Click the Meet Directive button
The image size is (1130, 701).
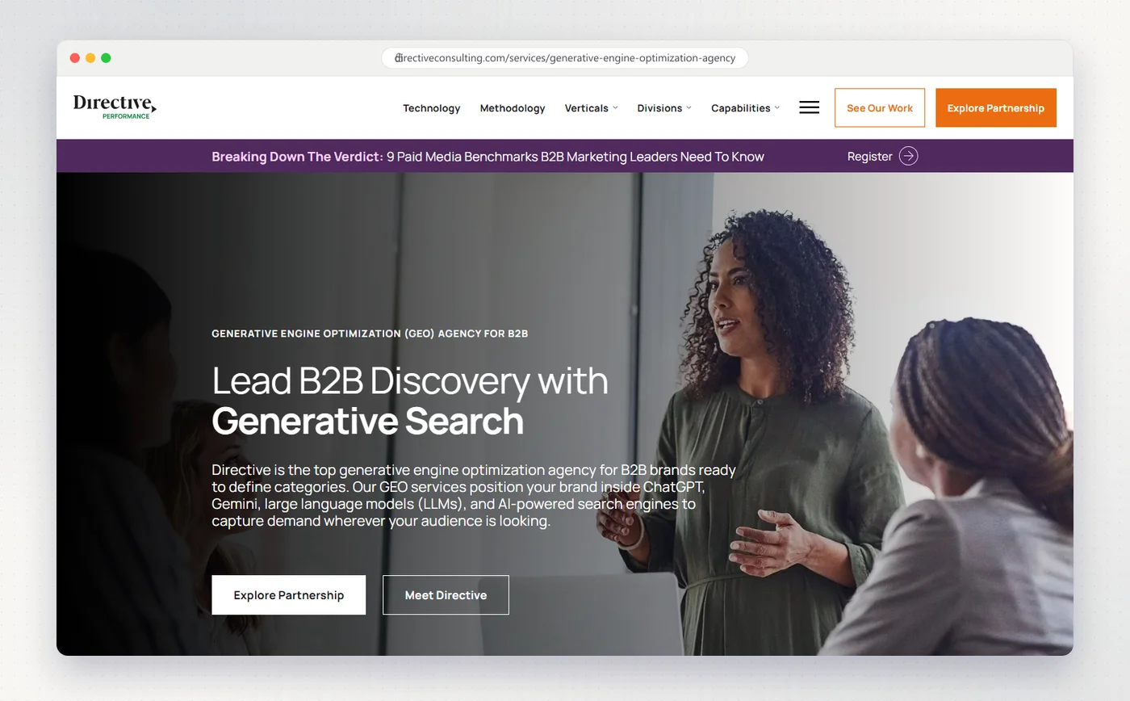click(446, 595)
